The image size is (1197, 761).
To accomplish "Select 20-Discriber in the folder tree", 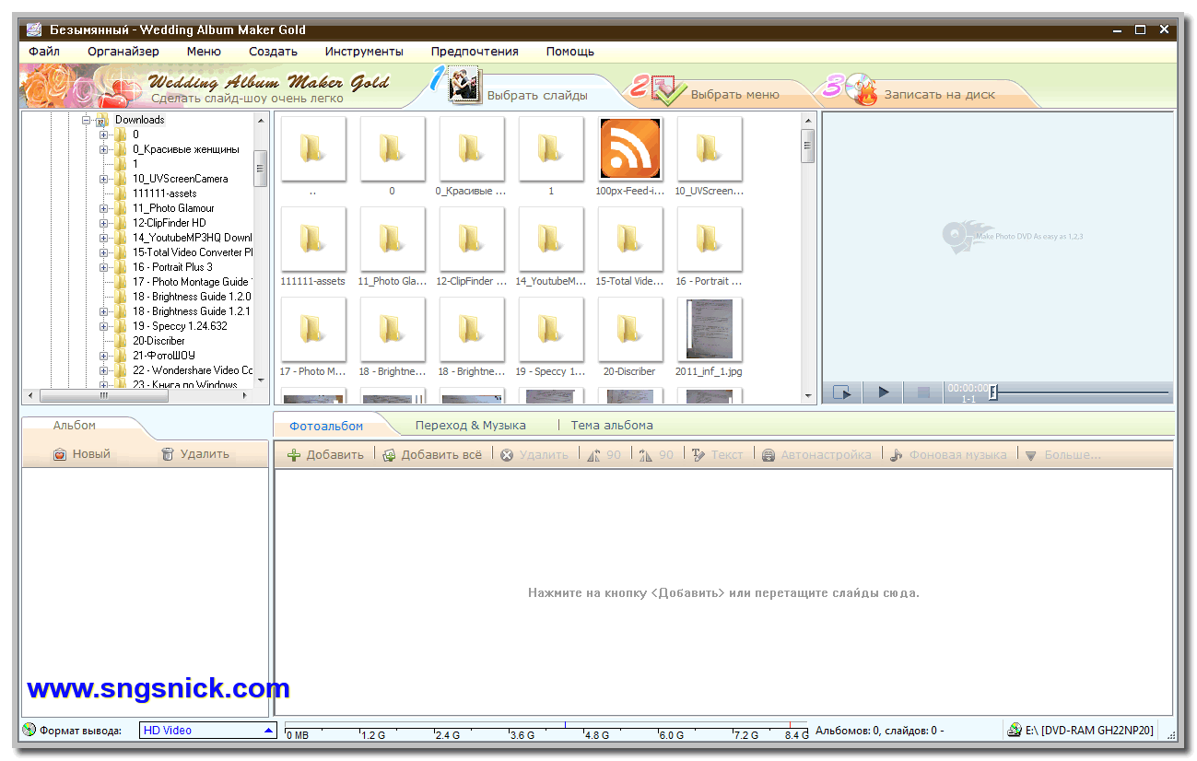I will pyautogui.click(x=158, y=341).
